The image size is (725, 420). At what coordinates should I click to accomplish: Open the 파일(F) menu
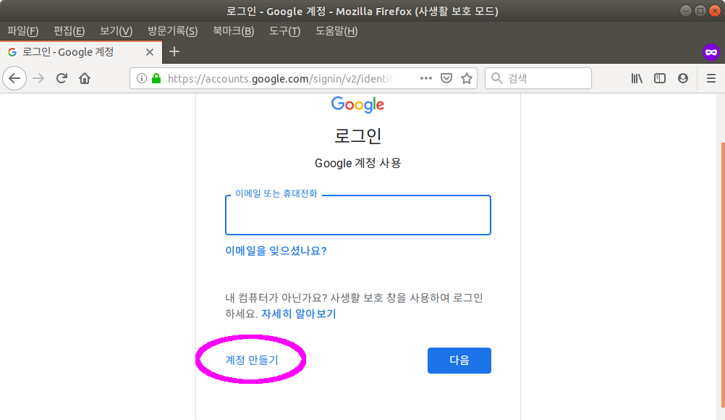click(x=23, y=31)
